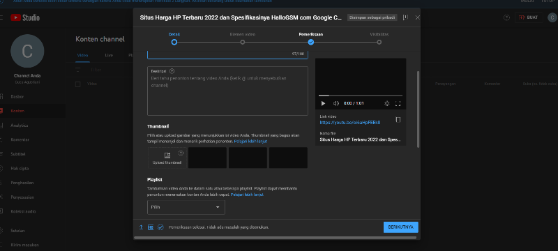Image resolution: width=558 pixels, height=251 pixels.
Task: Tick the select-all checkbox beside Video header
Action: [78, 84]
